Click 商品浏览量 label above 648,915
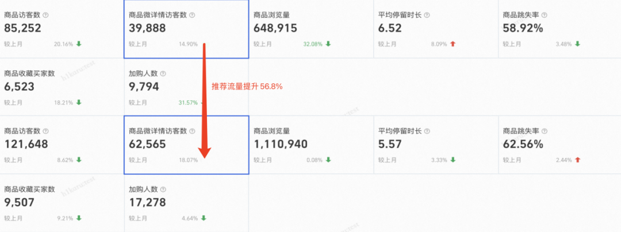621x232 pixels. pos(271,15)
